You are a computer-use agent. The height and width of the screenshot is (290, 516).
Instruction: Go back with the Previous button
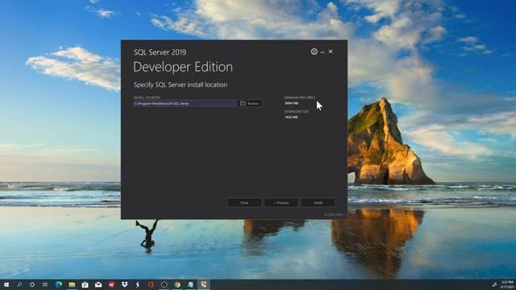281,202
